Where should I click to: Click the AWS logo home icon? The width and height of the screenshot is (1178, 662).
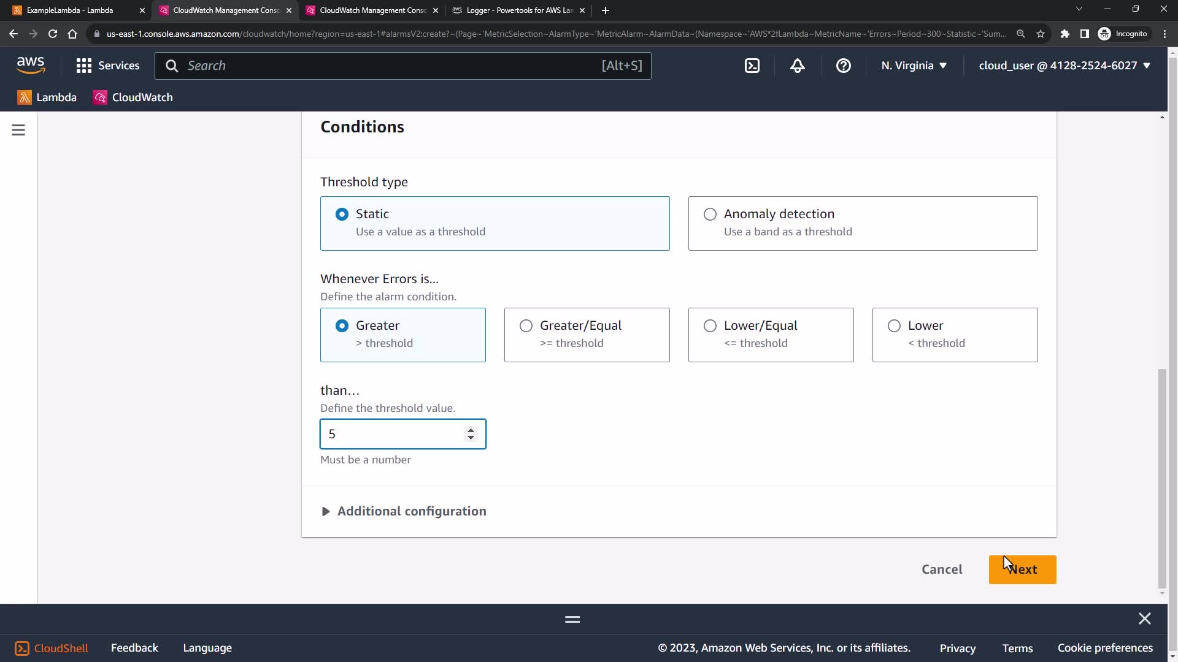pos(31,64)
